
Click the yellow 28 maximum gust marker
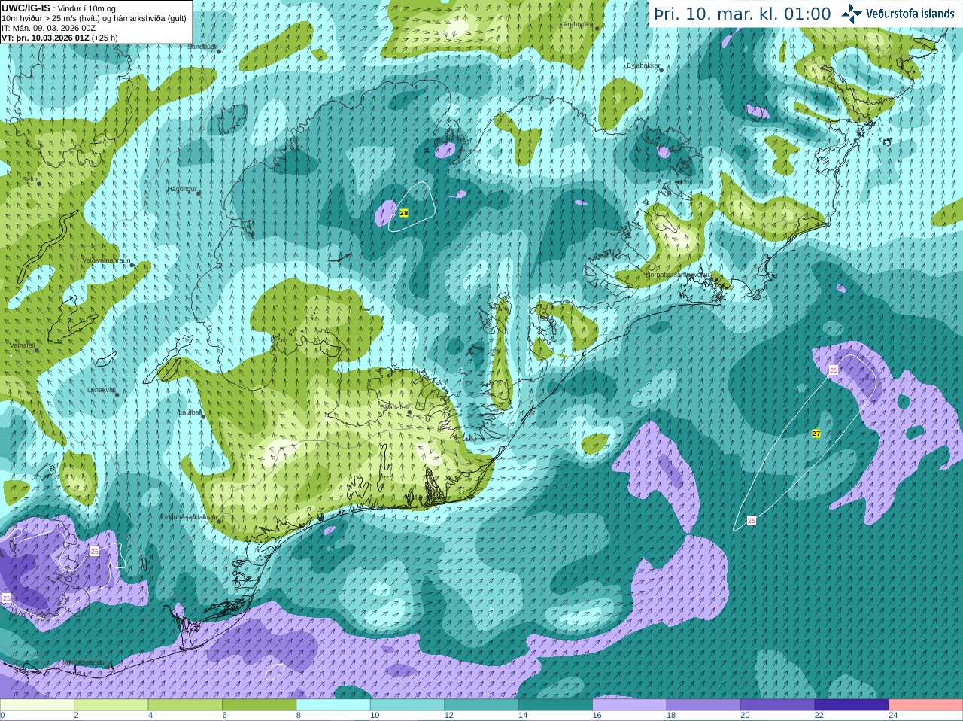point(404,214)
